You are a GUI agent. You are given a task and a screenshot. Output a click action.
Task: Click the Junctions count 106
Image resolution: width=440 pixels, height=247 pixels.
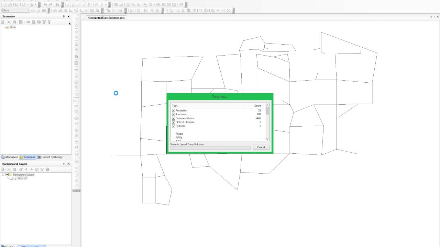point(259,114)
